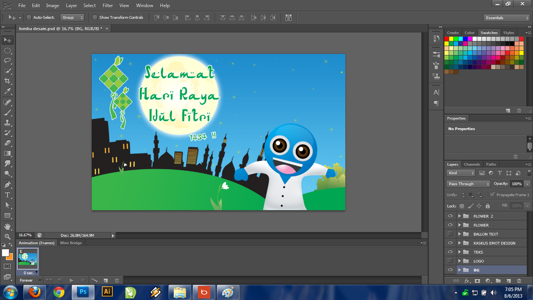Enable Show Transform Controls checkbox

pyautogui.click(x=95, y=17)
